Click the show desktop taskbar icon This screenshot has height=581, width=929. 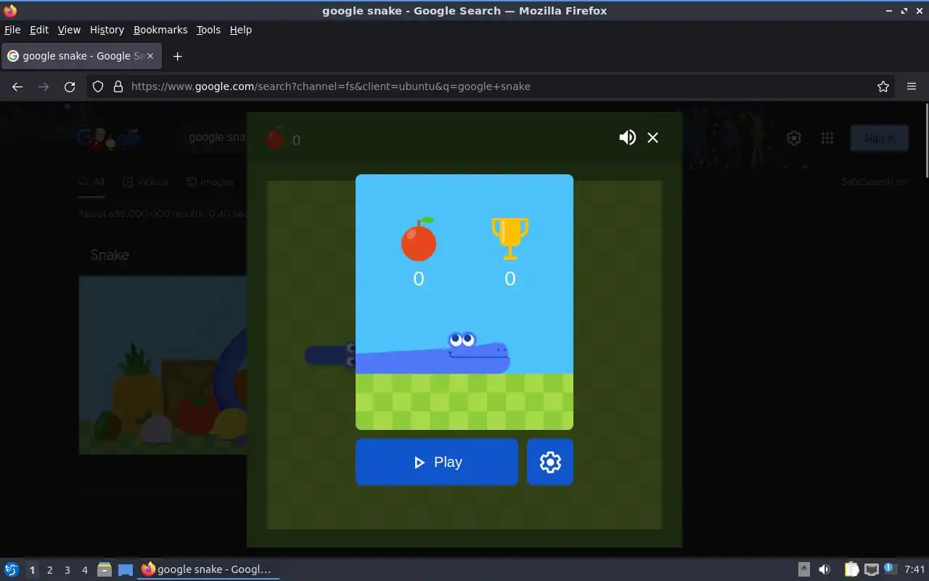[x=126, y=569]
